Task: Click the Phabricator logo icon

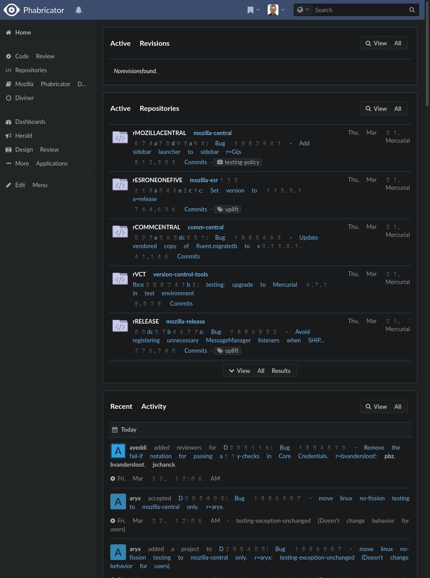Action: pos(11,10)
